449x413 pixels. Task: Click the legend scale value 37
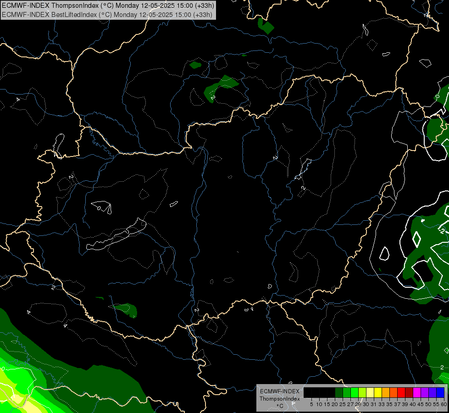click(x=397, y=404)
